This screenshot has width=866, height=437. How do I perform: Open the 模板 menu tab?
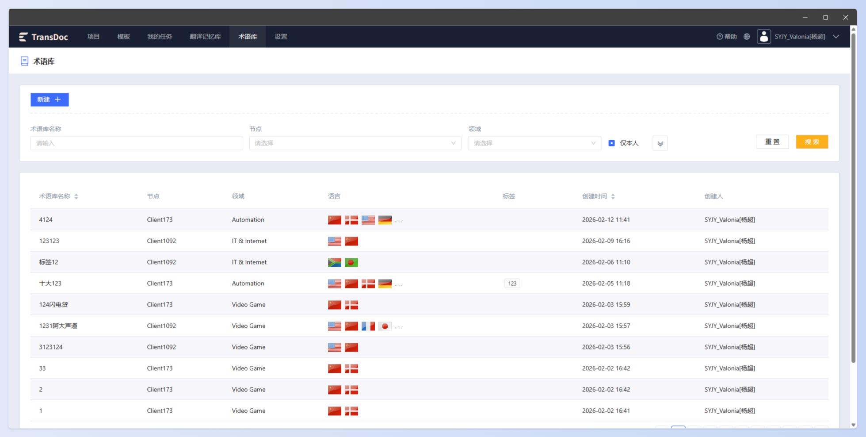point(123,37)
